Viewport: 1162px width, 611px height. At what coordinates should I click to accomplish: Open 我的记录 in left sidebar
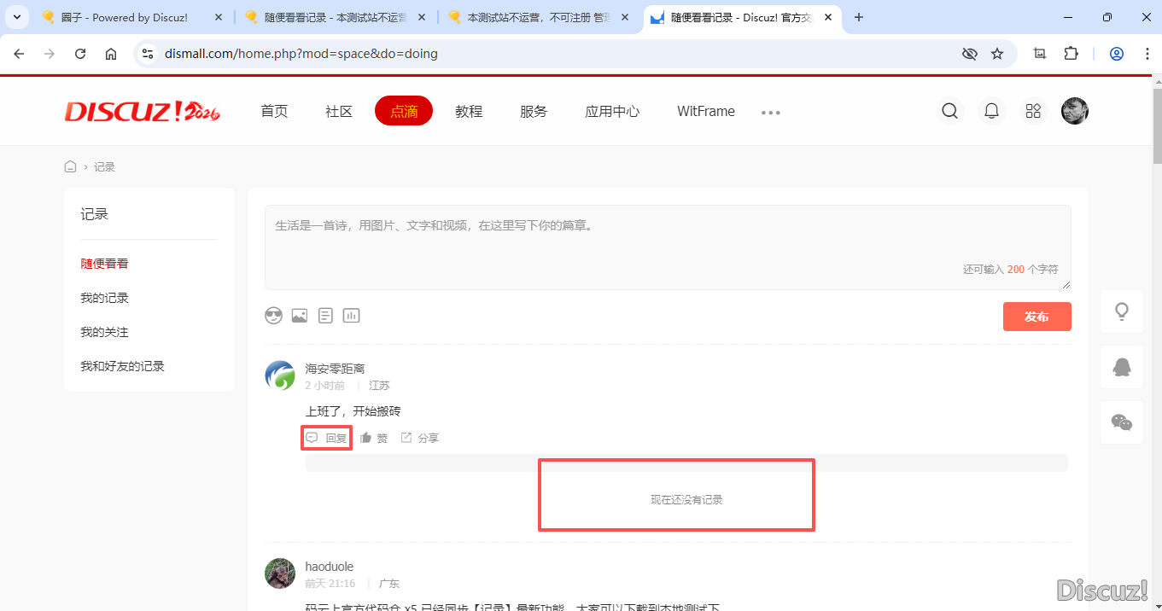pos(104,298)
